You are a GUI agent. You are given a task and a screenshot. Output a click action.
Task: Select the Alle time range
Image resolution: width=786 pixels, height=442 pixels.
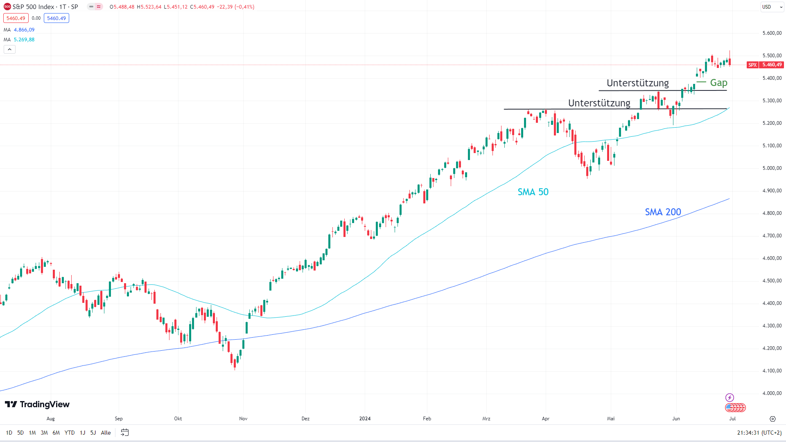[106, 433]
